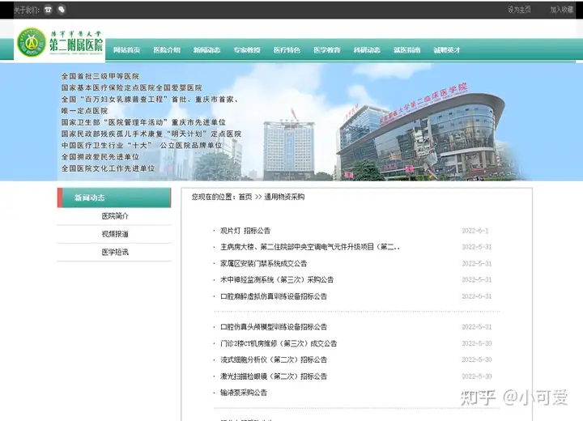Click banner text 全国首批三级甲等医院
Screen dimensions: 583x421
pyautogui.click(x=100, y=76)
